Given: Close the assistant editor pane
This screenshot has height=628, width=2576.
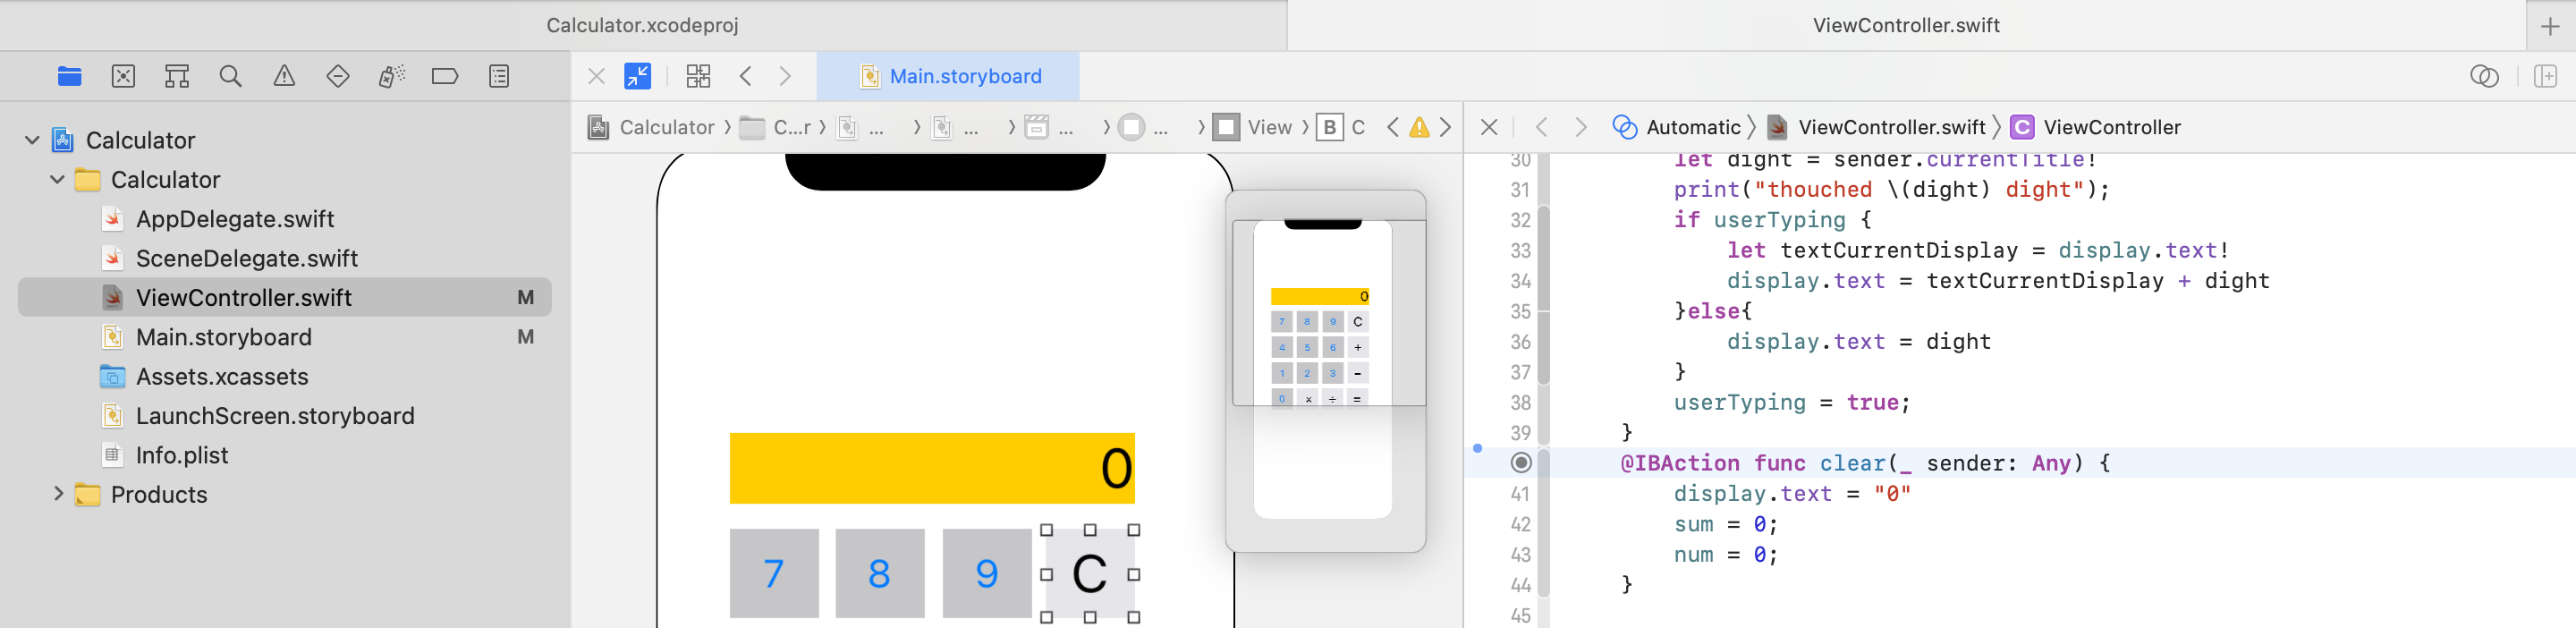Looking at the screenshot, I should 1489,127.
